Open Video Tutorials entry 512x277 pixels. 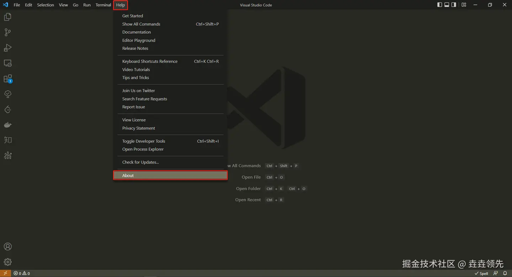point(170,70)
